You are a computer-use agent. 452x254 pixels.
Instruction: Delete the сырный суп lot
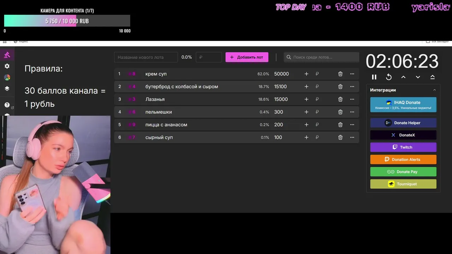pos(340,138)
